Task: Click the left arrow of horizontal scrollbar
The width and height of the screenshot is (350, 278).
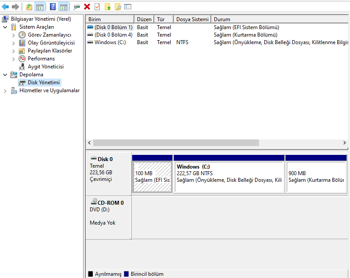Action: (x=90, y=143)
